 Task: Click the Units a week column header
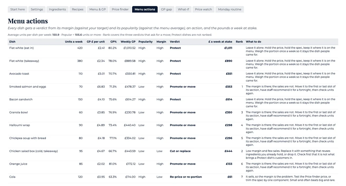74,42
